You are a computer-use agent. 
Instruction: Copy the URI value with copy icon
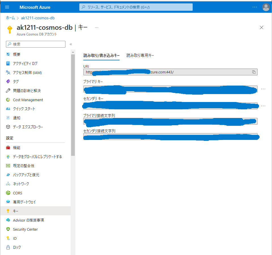point(254,72)
